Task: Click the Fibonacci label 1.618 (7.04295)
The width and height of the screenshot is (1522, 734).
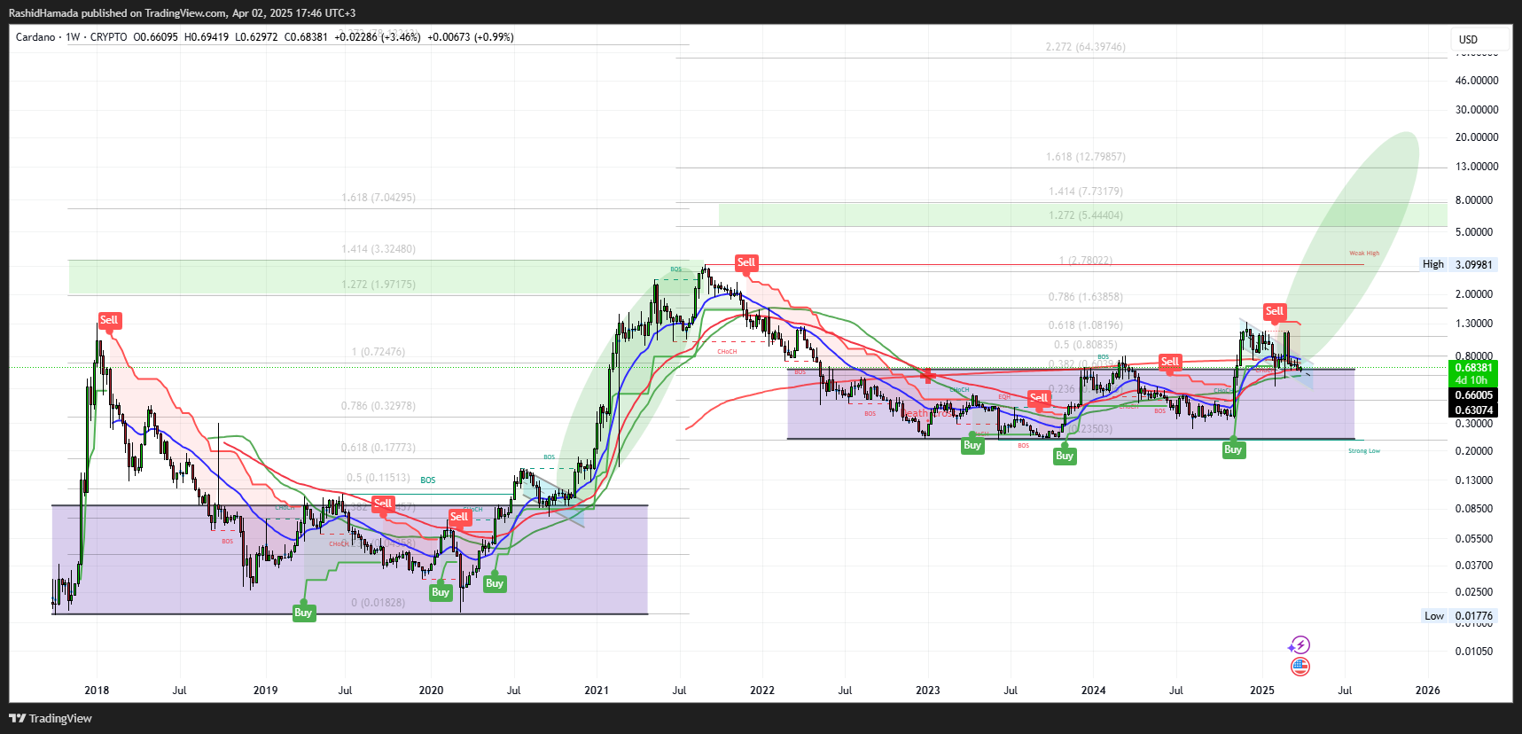Action: pyautogui.click(x=379, y=198)
